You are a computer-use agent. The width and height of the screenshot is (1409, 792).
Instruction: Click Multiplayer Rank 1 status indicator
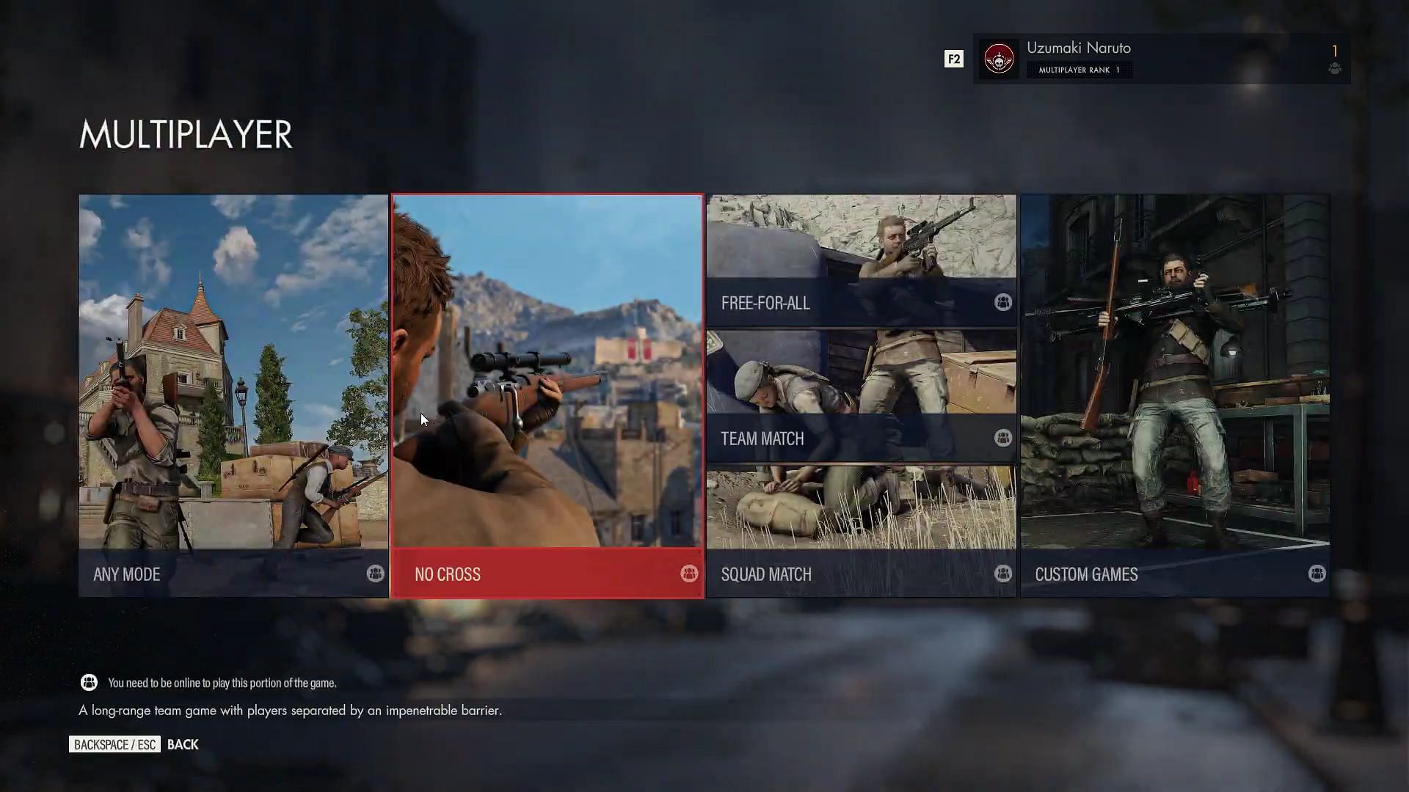click(x=1078, y=69)
